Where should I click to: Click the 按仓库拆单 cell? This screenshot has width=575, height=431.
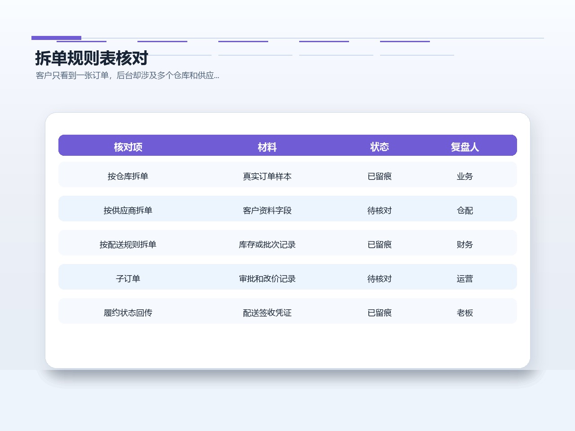(x=128, y=176)
